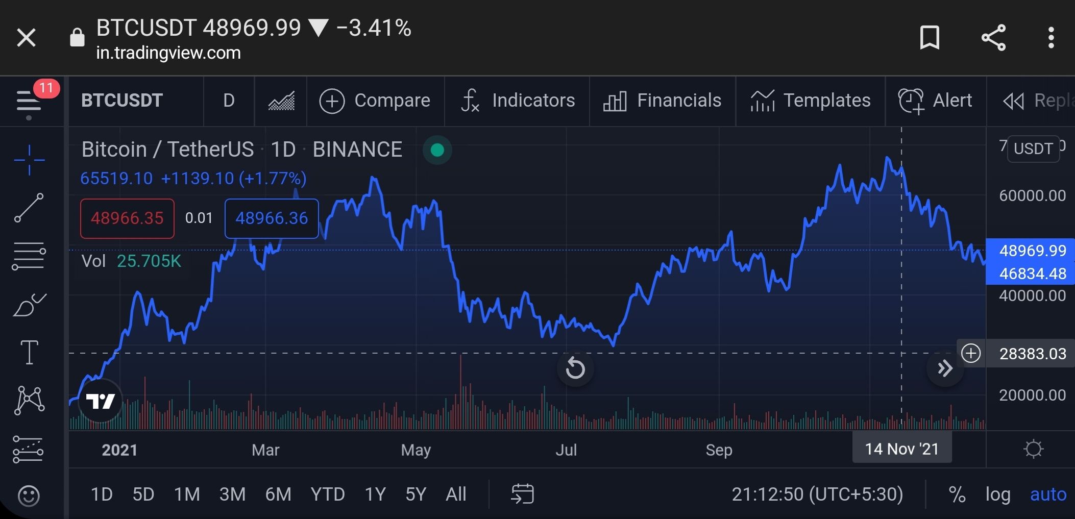
Task: Set range to 1D
Action: coord(102,494)
